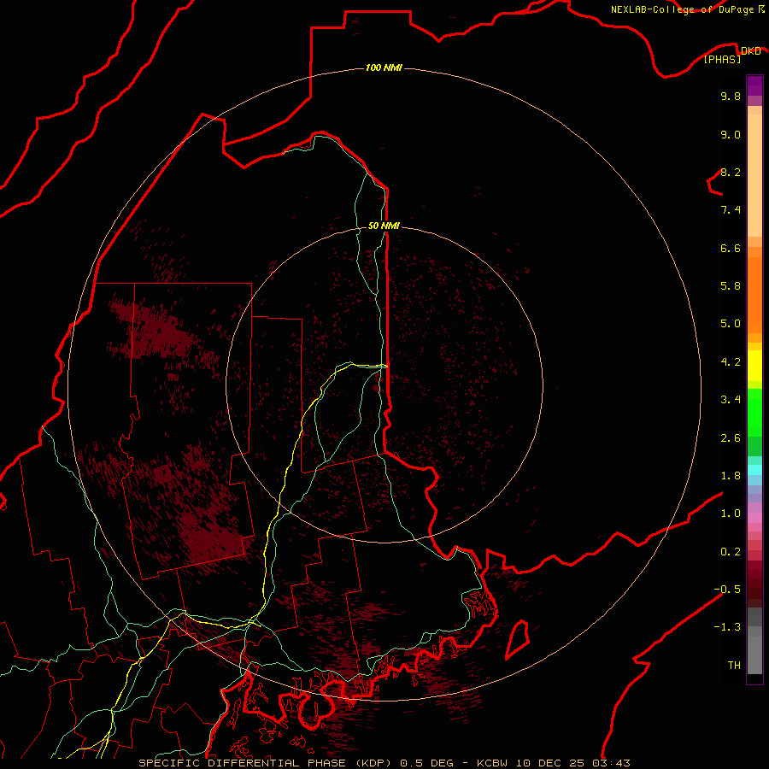Click the 10 DEC 25 date text
Screen dimensions: 769x769
pos(552,763)
